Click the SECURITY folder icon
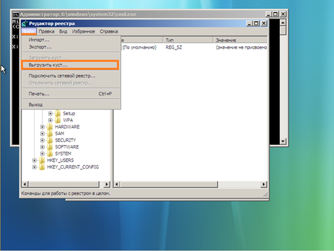 pos(50,140)
